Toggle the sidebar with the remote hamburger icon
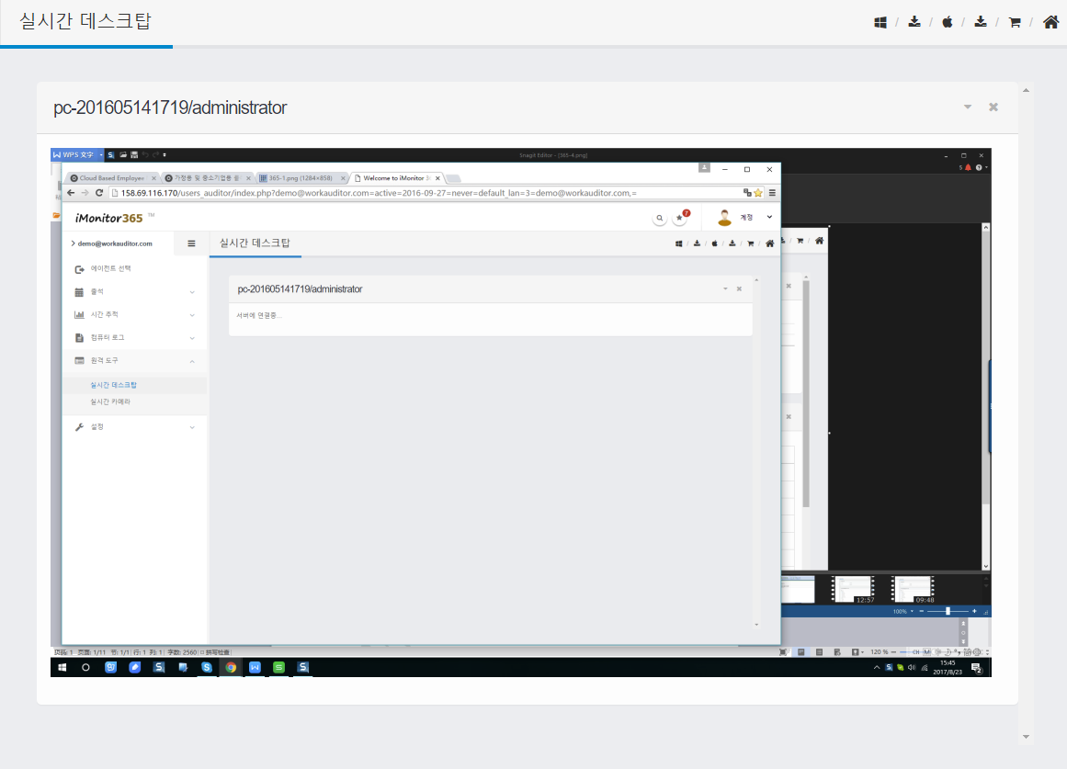 191,243
